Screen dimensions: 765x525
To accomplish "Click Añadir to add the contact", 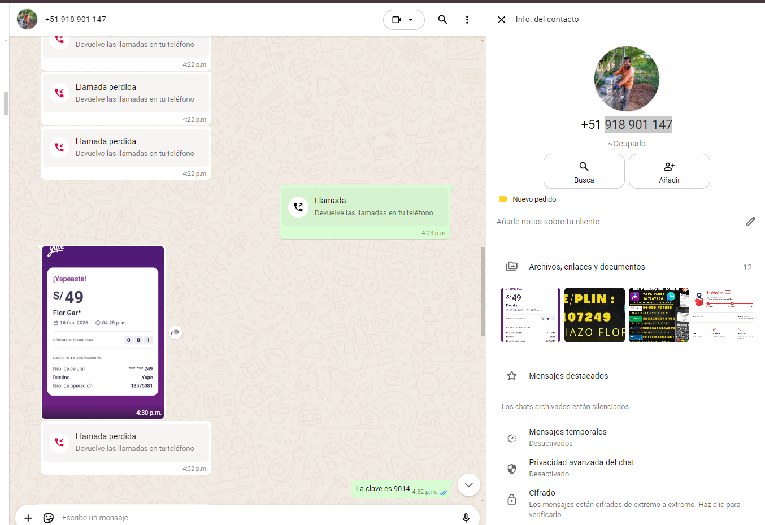I will (669, 171).
